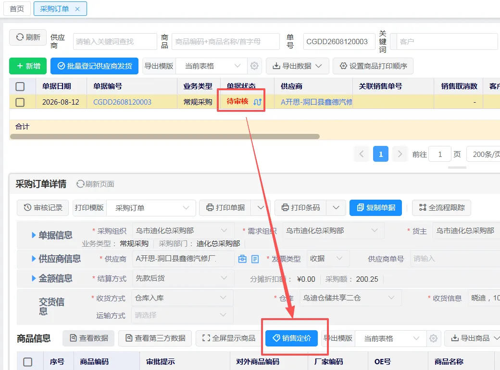Open the 导出模版 当前表格 dropdown in top toolbar
This screenshot has width=500, height=370.
(212, 66)
